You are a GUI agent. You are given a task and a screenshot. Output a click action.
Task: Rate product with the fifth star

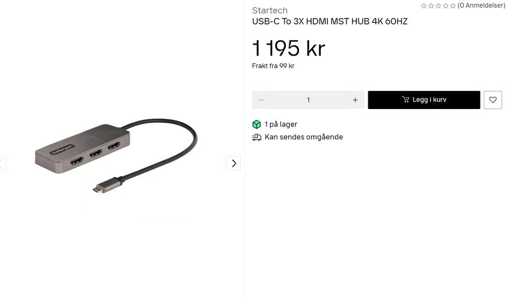pos(453,5)
